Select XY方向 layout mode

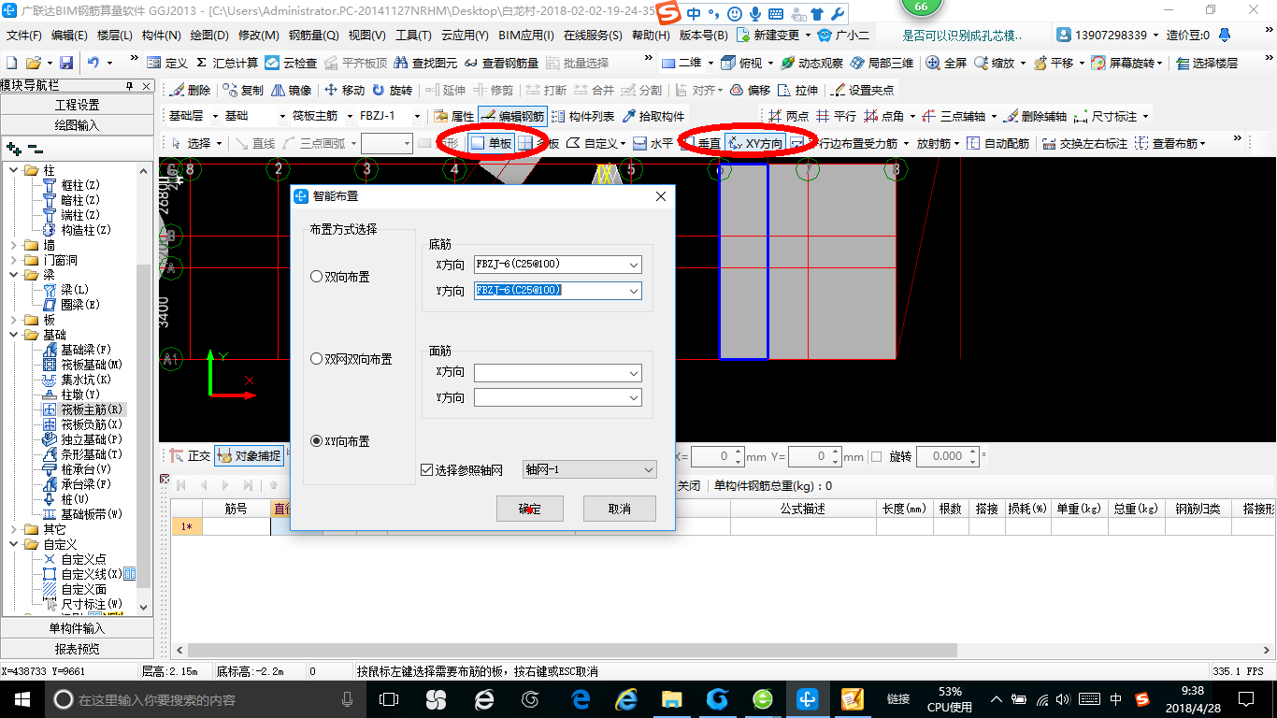click(x=755, y=143)
